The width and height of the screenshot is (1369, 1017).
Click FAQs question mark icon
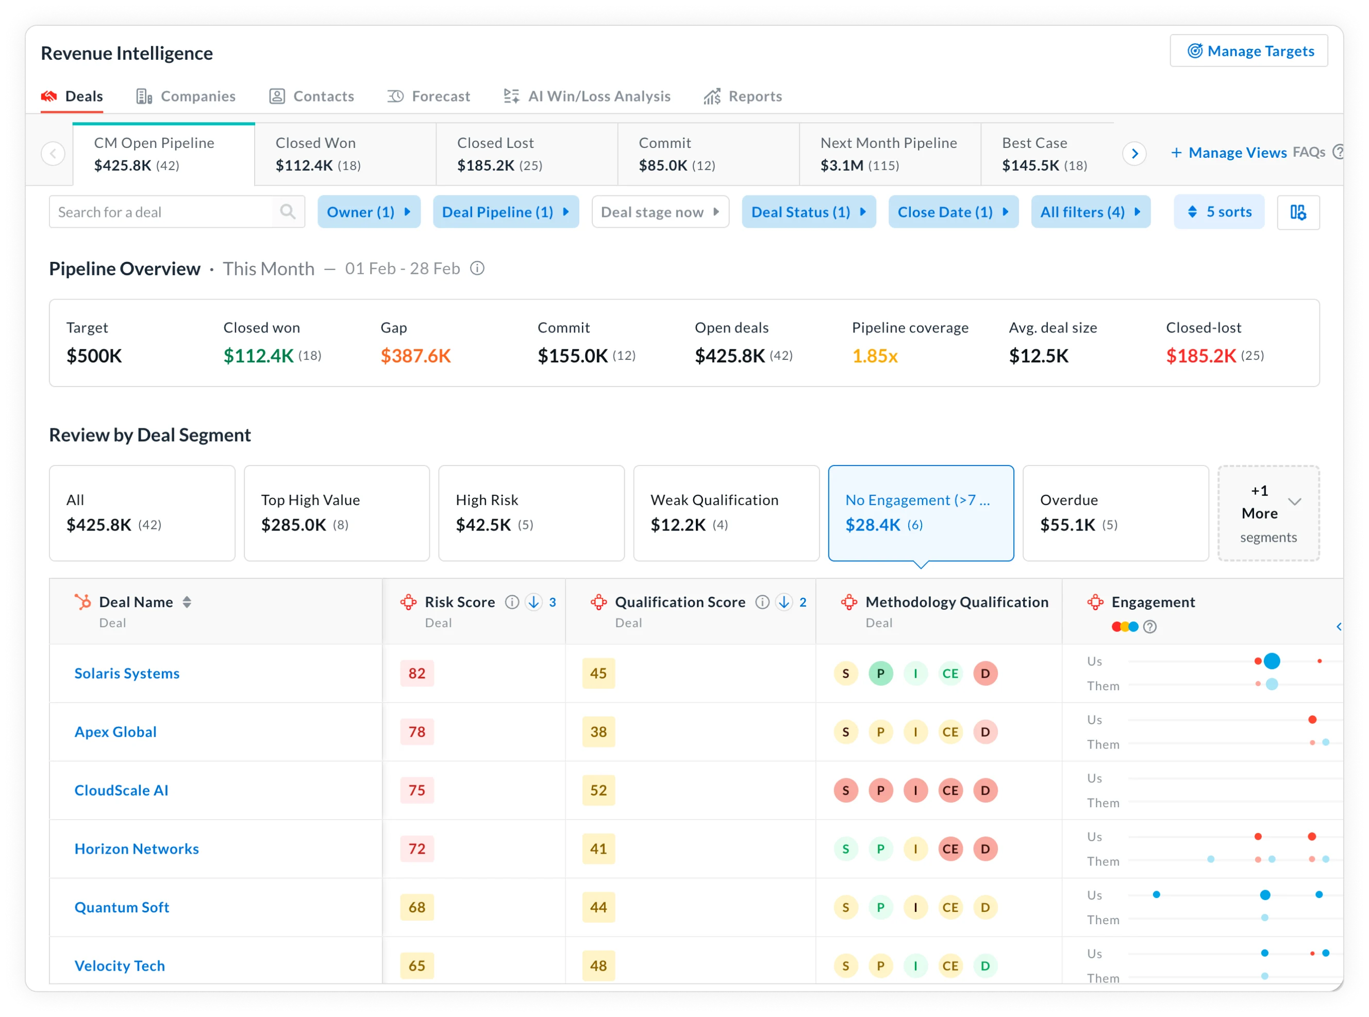click(1338, 152)
